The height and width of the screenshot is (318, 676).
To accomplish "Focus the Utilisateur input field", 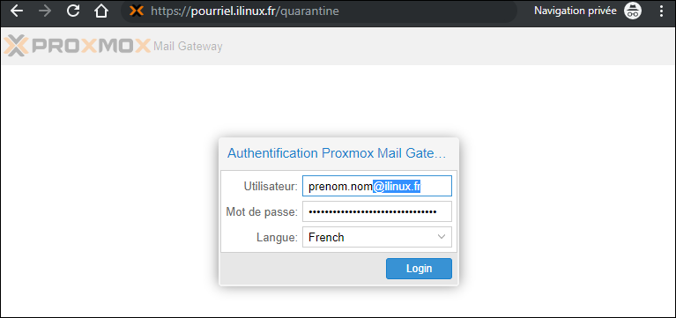I will (x=377, y=186).
